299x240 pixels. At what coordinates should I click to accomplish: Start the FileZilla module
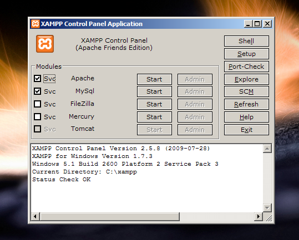[154, 104]
